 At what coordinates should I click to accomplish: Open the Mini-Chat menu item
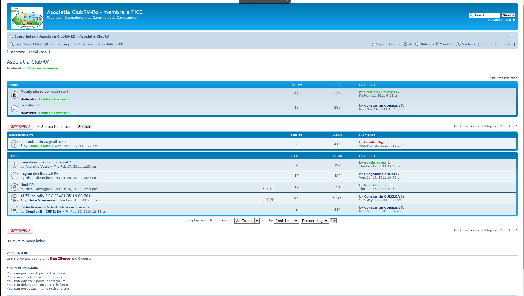click(x=447, y=44)
